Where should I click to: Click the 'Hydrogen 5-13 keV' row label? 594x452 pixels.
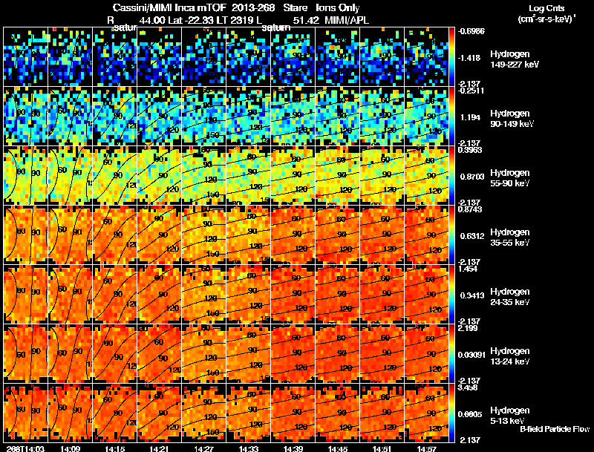510,416
